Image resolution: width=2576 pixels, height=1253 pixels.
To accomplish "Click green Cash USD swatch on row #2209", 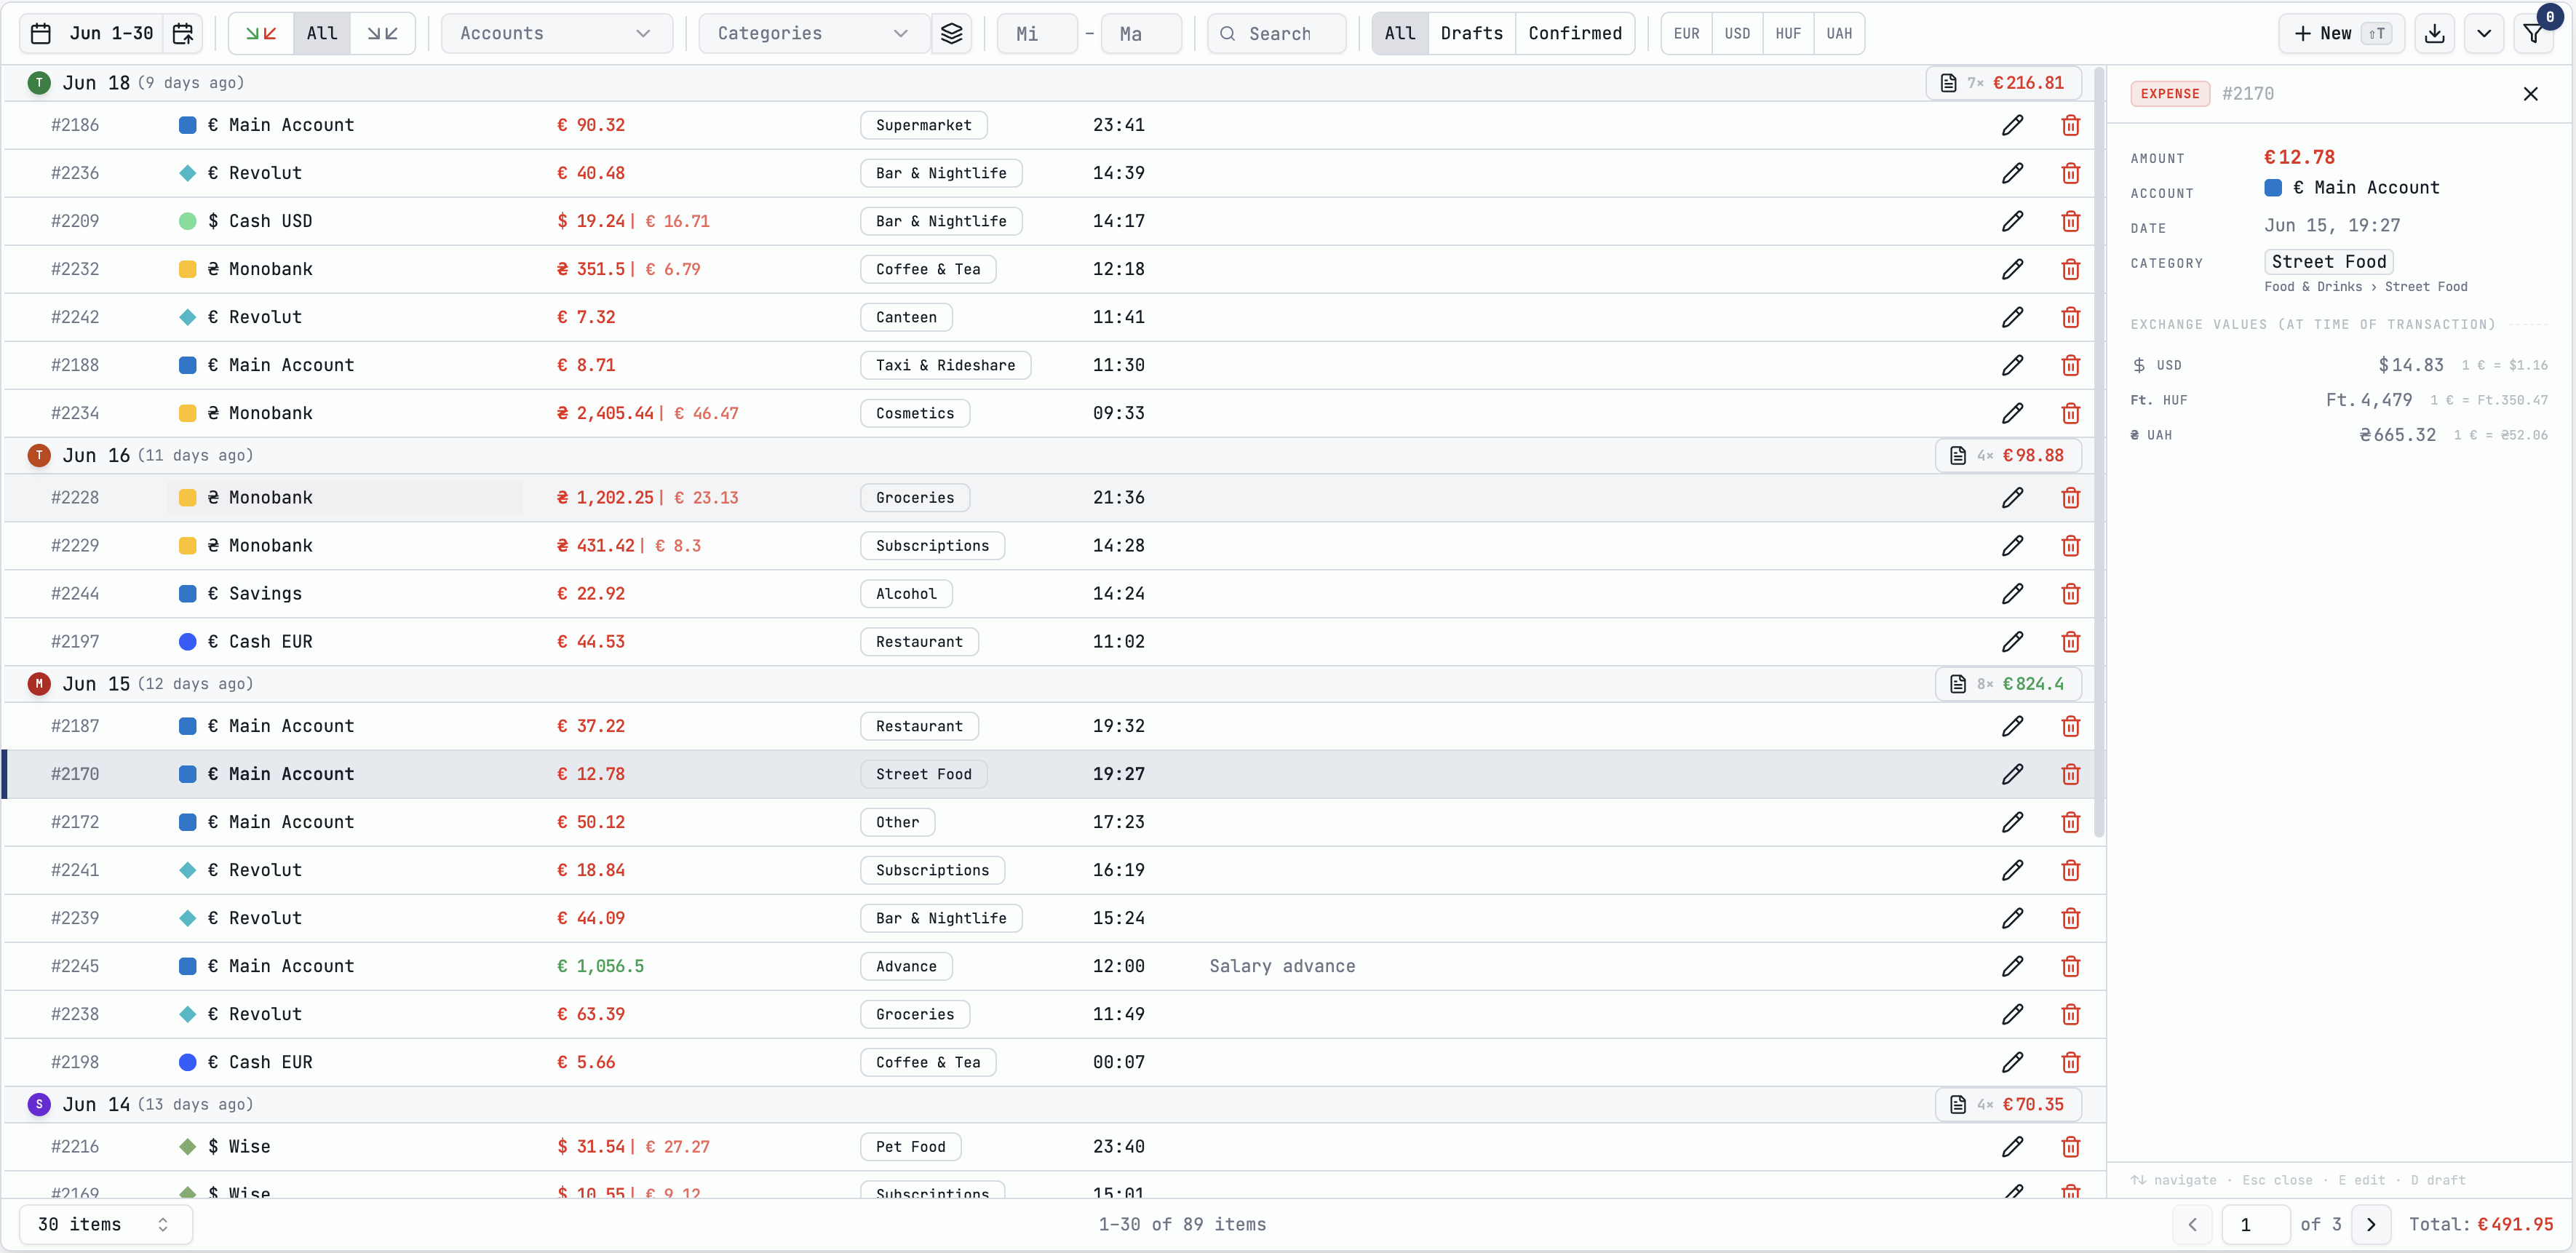I will [187, 221].
